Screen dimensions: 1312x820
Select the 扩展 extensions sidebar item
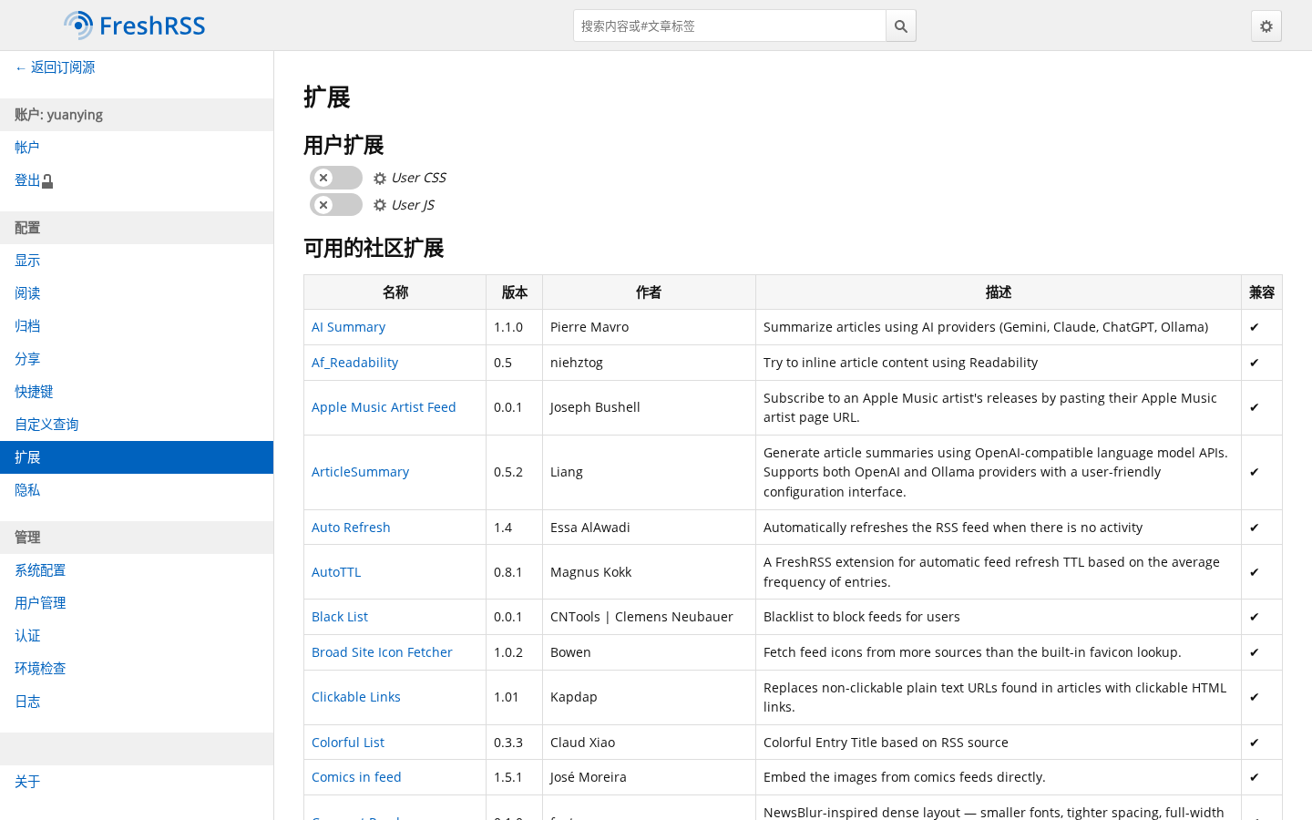click(137, 457)
